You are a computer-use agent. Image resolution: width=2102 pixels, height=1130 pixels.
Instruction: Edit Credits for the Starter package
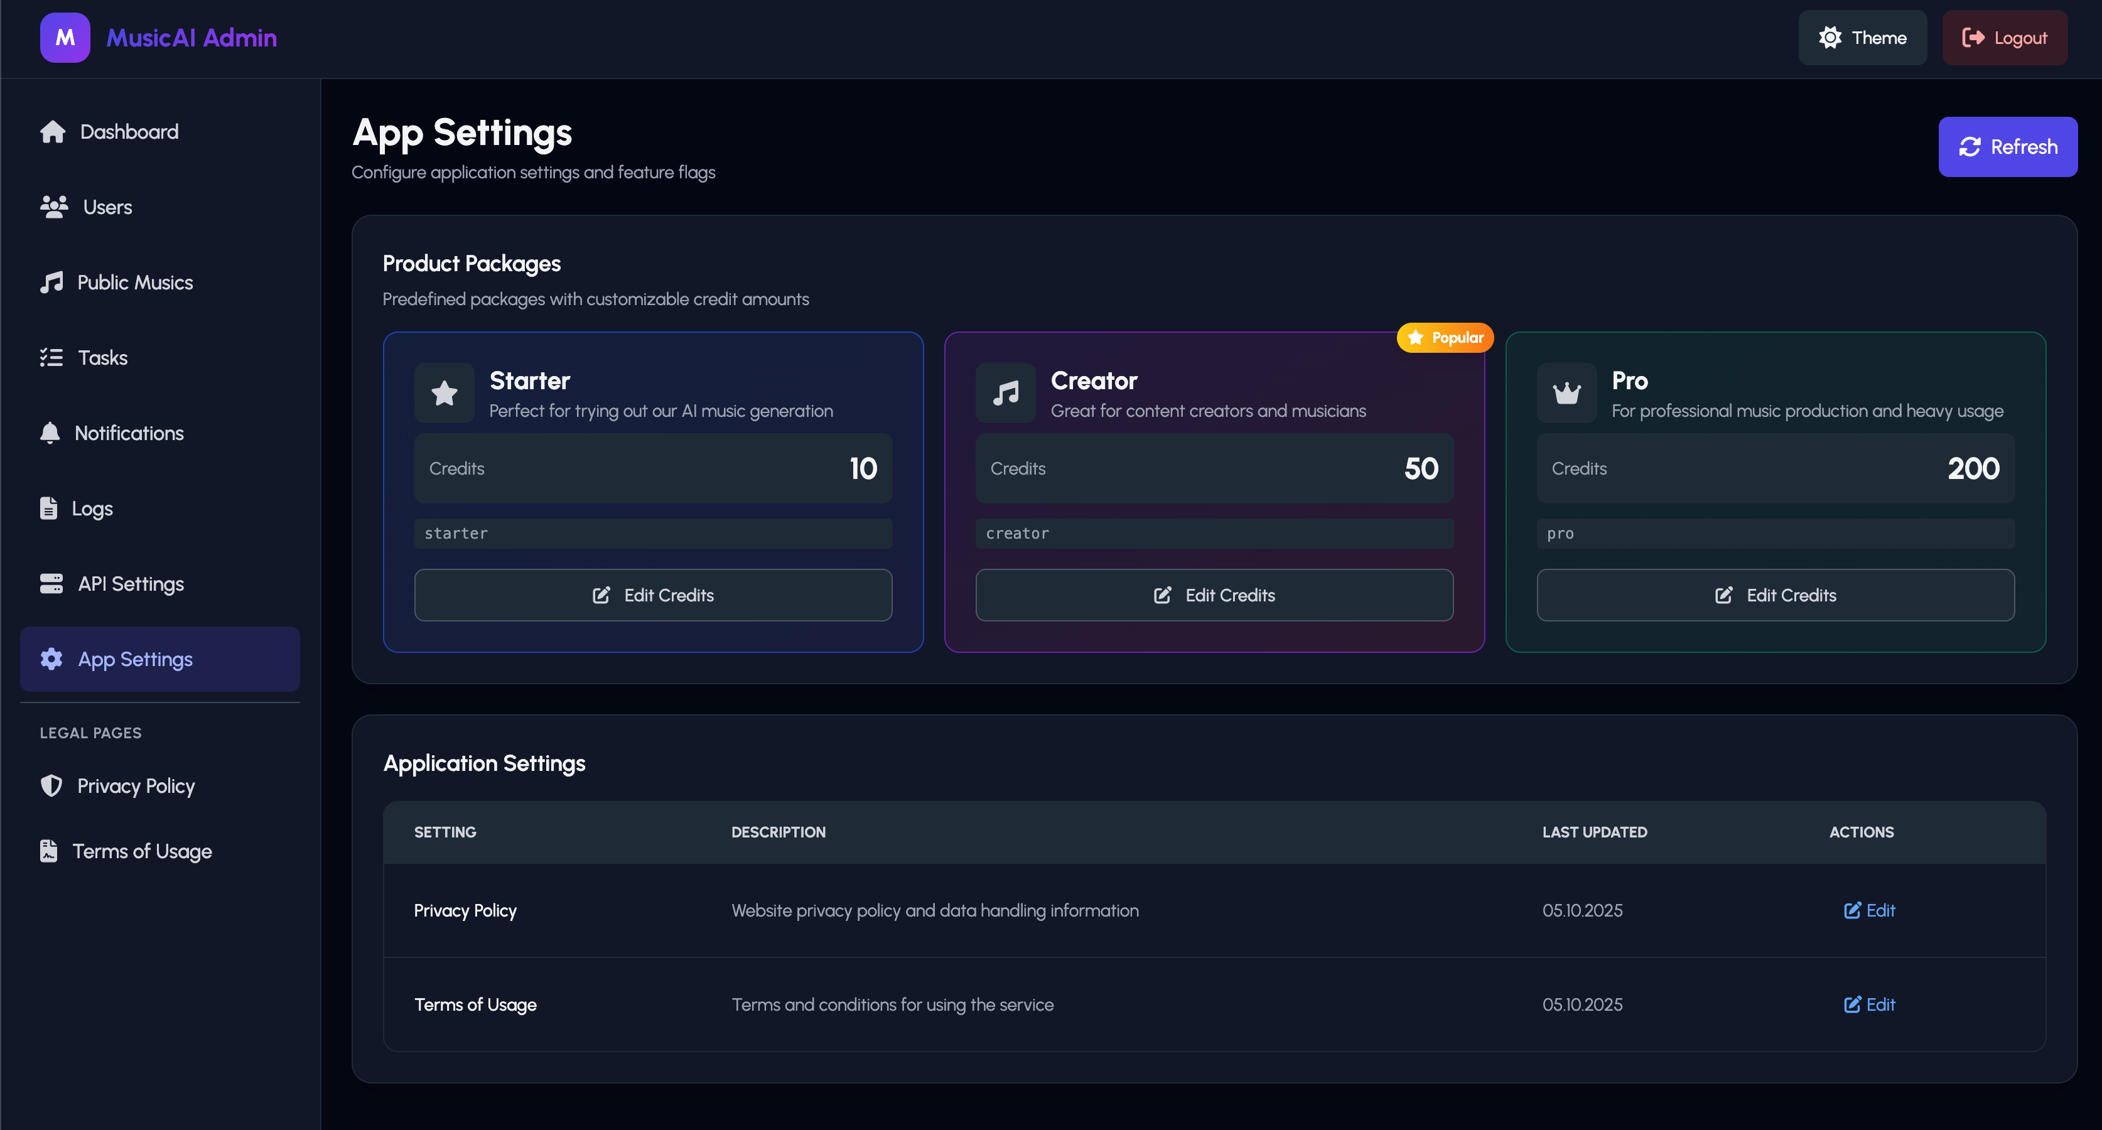653,596
